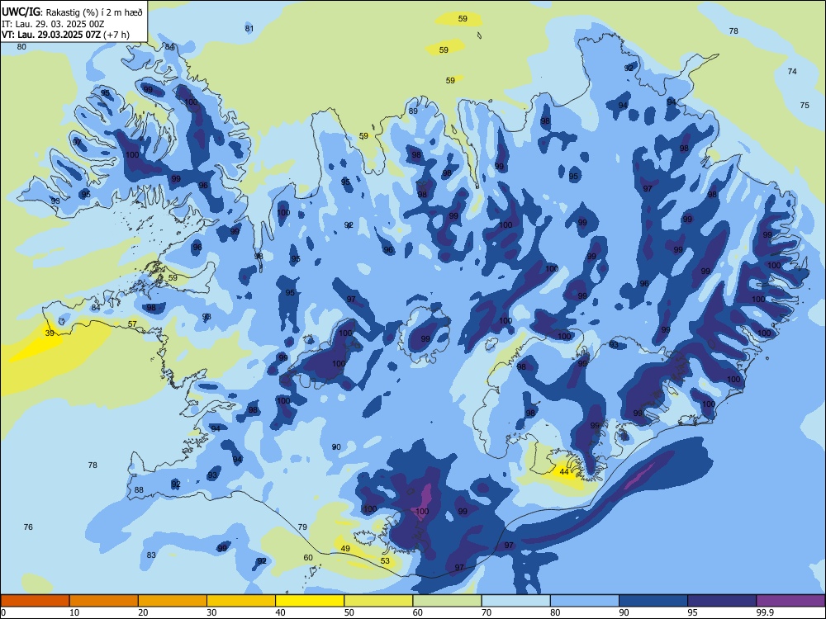Select the 20–30 light orange legend swatch
The width and height of the screenshot is (826, 619).
[173, 601]
